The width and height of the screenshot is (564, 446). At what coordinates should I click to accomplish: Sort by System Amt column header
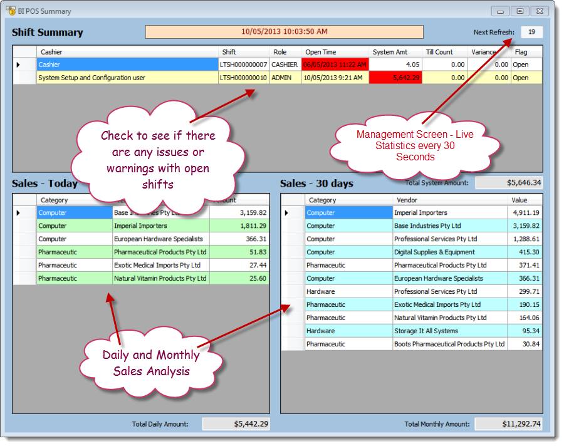[x=395, y=52]
